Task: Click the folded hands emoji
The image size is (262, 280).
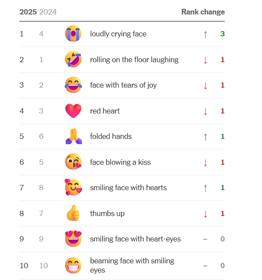Action: point(74,136)
